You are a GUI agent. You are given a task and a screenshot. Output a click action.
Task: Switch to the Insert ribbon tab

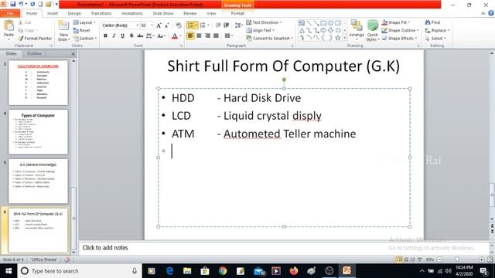53,13
